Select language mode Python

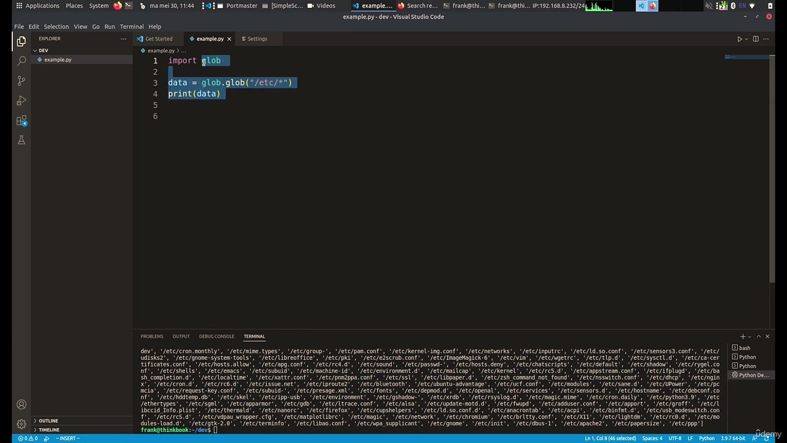tap(706, 438)
